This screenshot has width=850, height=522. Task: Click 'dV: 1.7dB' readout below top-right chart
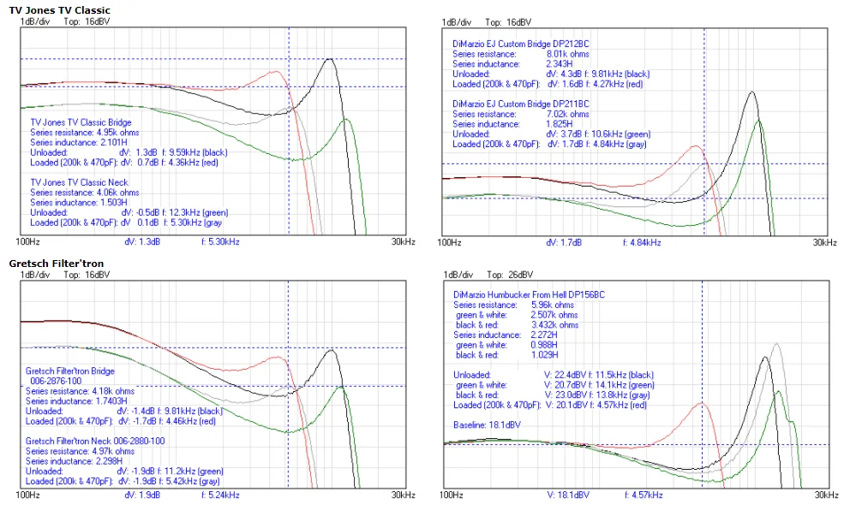coord(564,242)
